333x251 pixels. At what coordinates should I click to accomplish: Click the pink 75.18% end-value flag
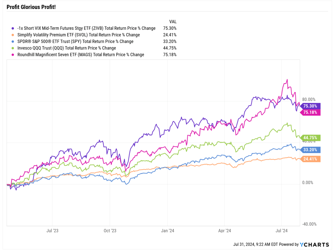311,112
